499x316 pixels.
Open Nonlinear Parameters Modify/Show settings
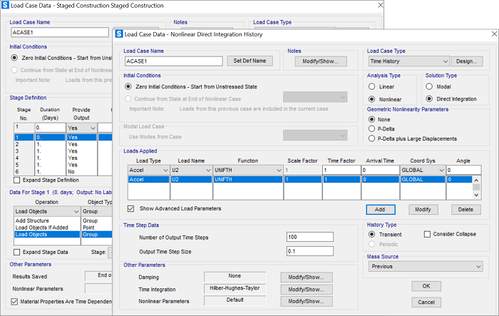tap(306, 301)
